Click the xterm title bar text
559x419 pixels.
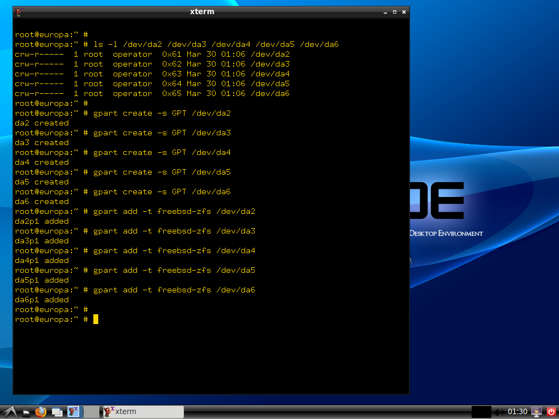(202, 11)
